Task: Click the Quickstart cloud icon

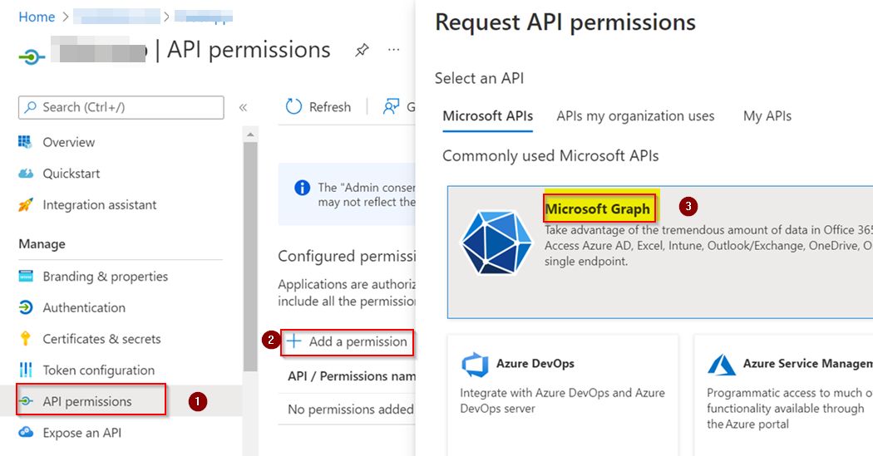Action: click(26, 174)
